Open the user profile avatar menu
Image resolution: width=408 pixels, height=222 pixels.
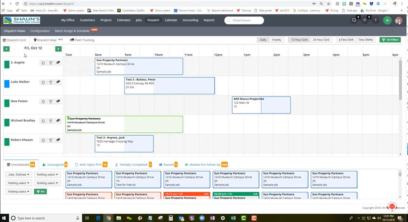tap(398, 20)
